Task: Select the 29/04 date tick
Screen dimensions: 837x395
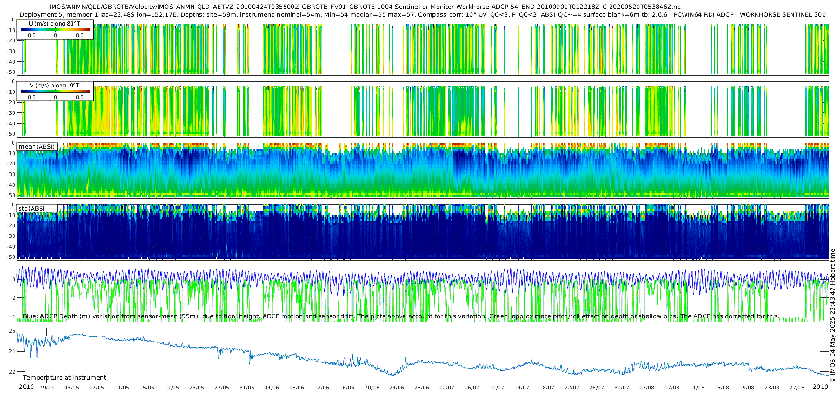Action: [46, 388]
